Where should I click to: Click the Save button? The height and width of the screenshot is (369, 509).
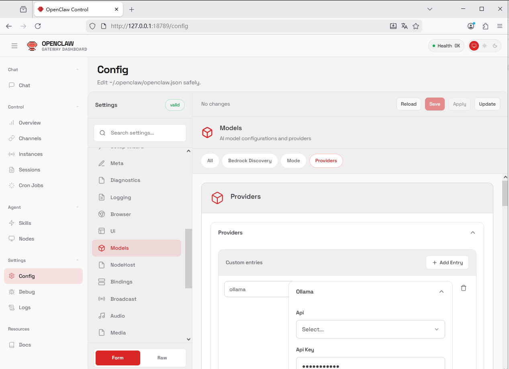435,104
